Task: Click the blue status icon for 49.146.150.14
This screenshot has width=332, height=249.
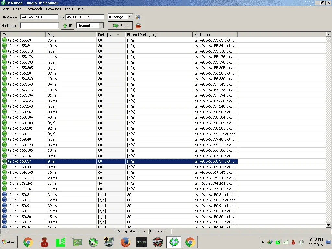Action: point(4,211)
